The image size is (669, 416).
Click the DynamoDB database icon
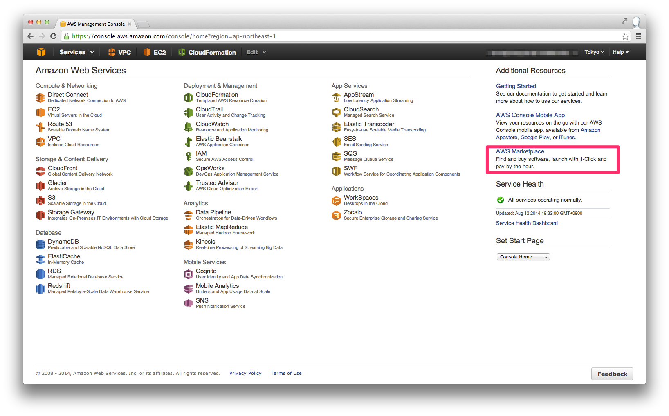coord(40,245)
